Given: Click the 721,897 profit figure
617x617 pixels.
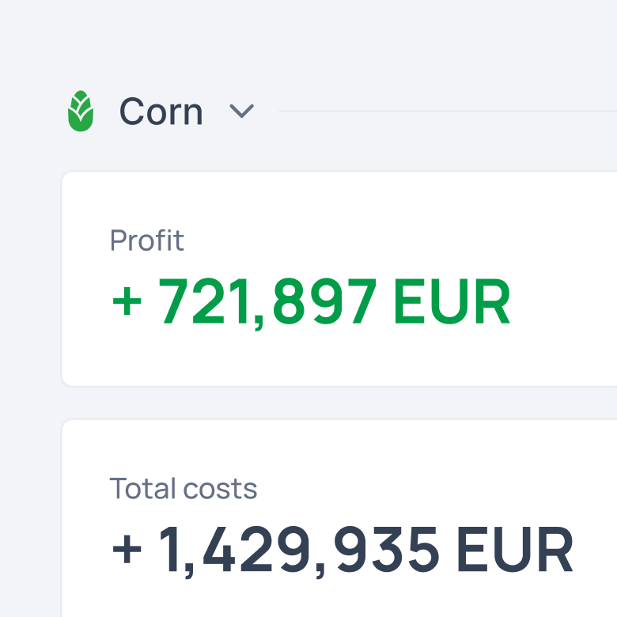Looking at the screenshot, I should click(x=267, y=302).
